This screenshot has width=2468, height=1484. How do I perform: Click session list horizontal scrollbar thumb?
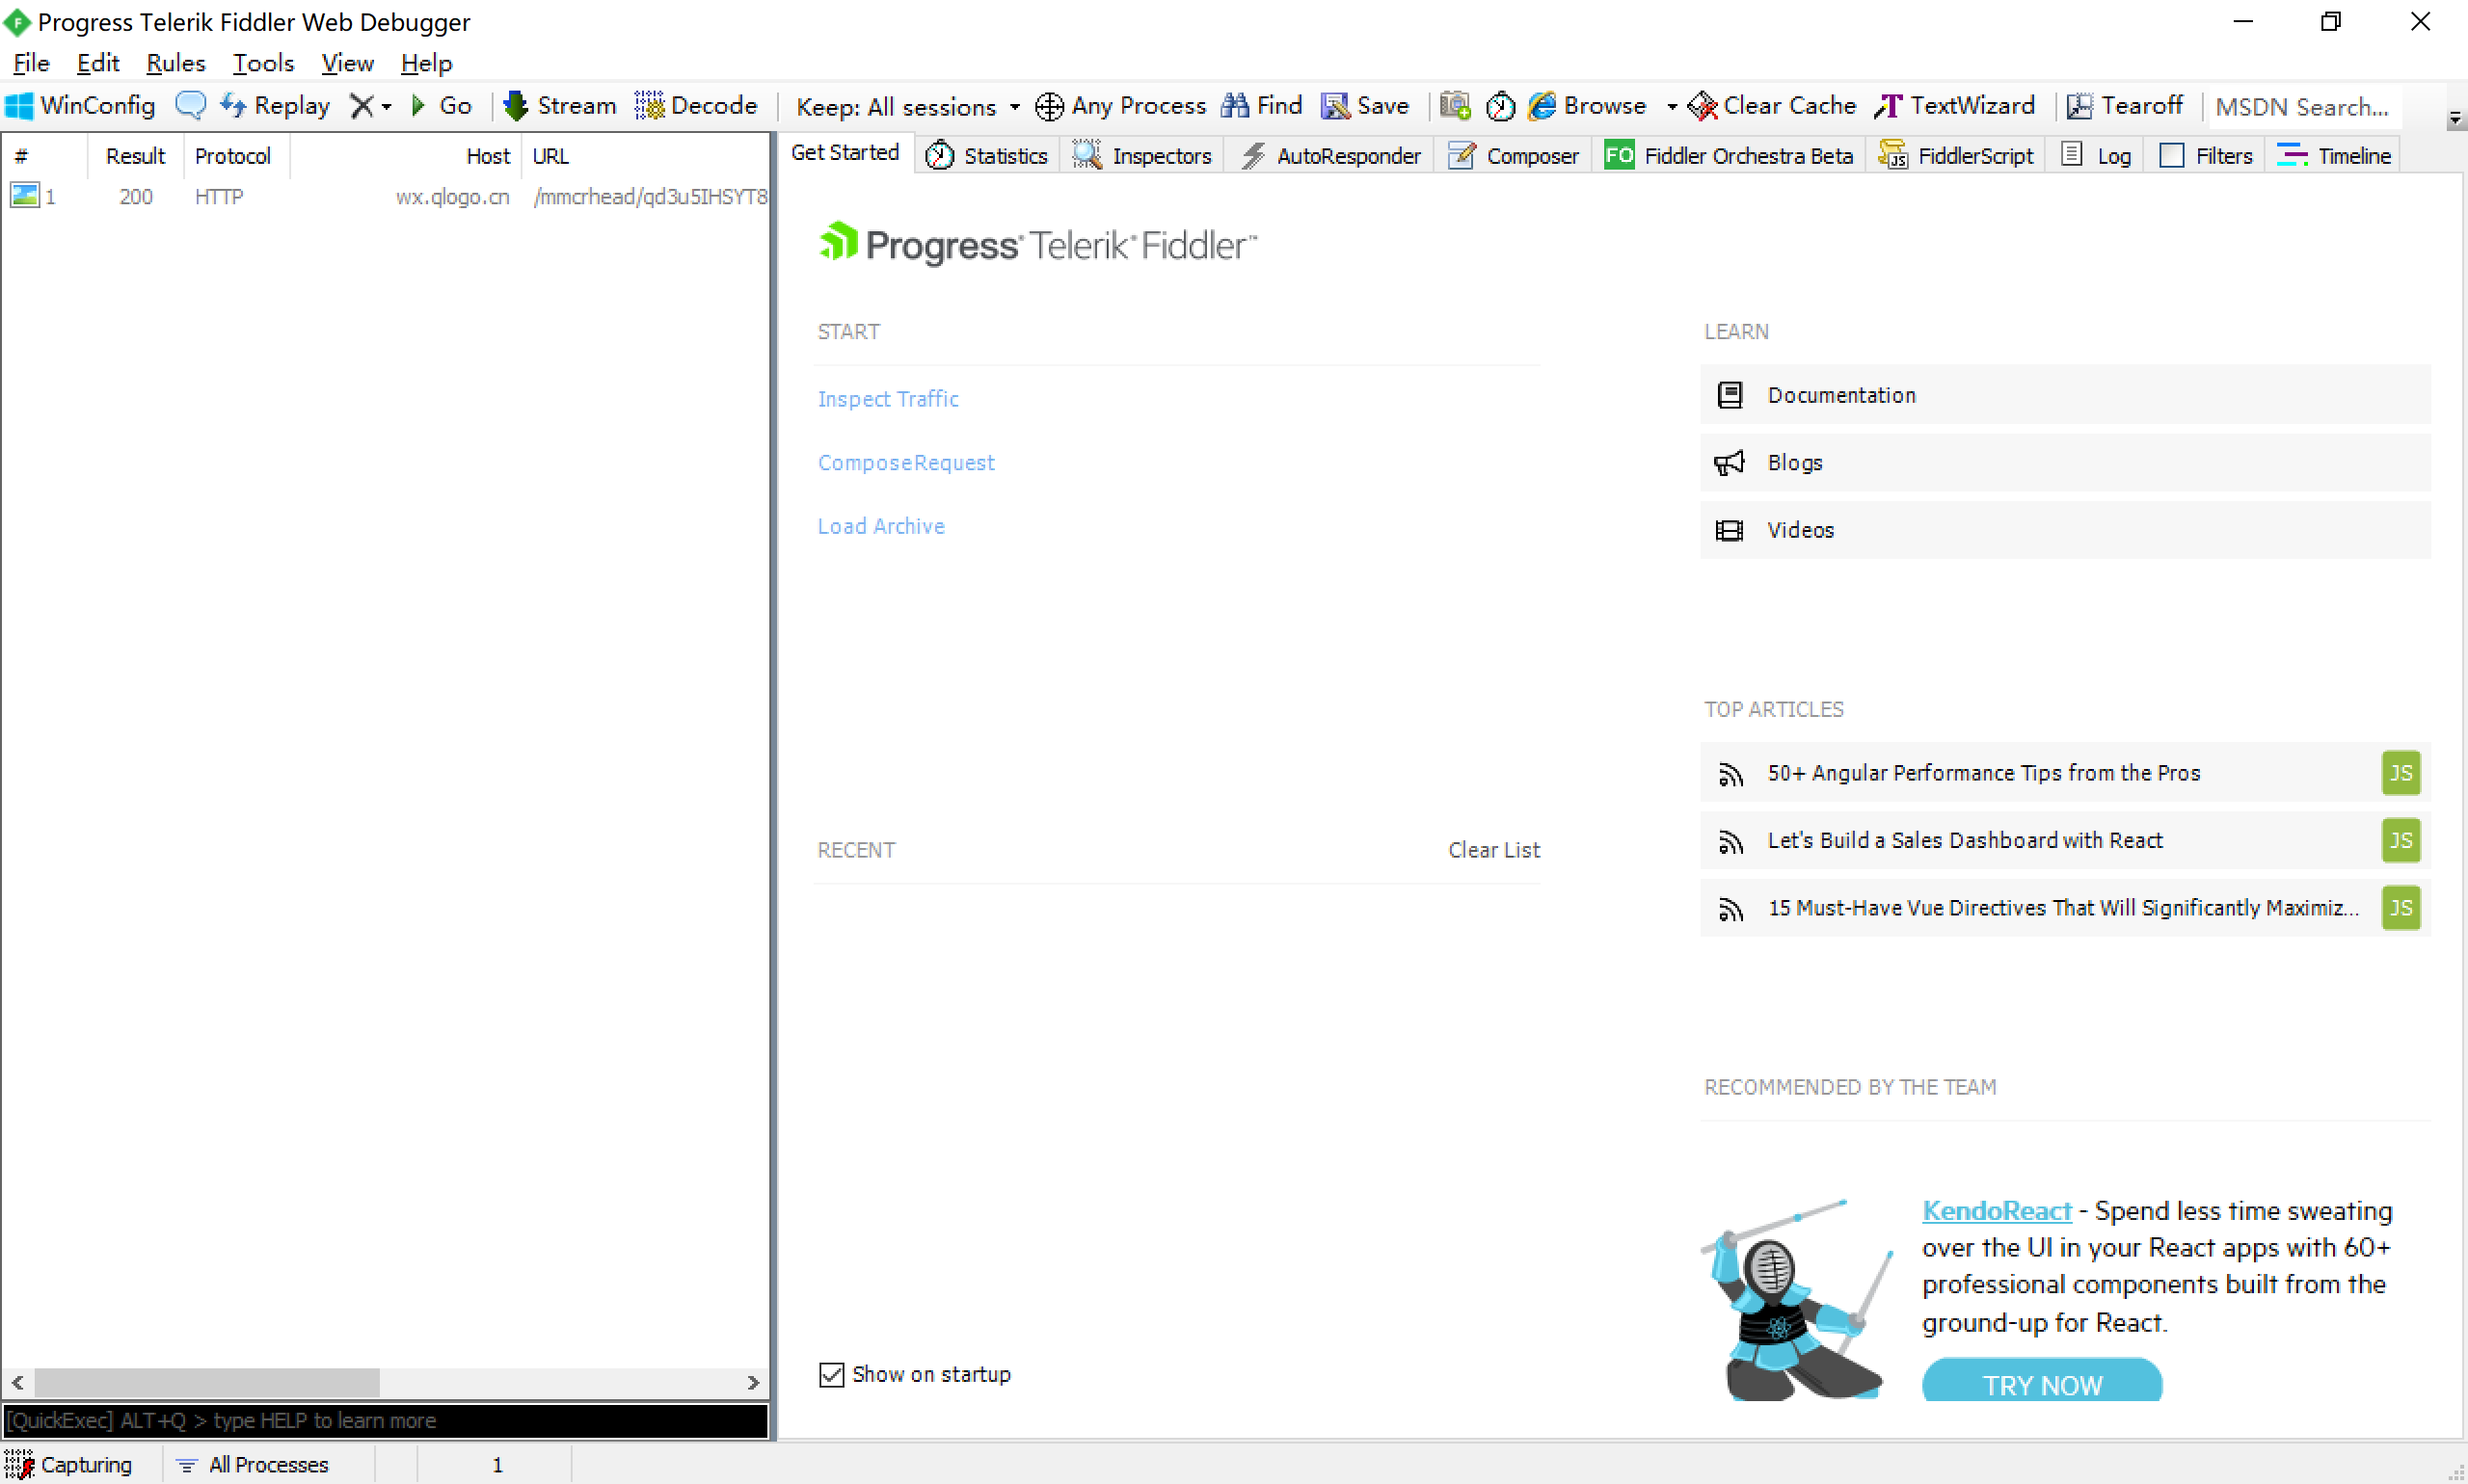click(x=207, y=1383)
